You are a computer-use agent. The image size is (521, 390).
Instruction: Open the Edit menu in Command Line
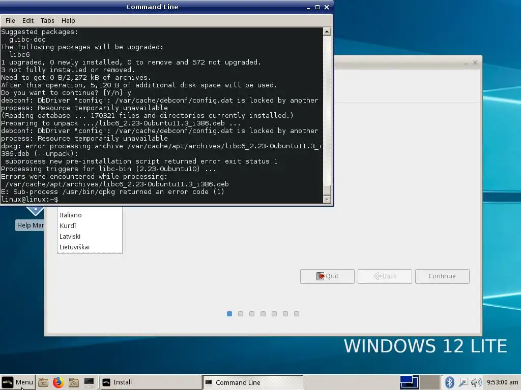(x=28, y=20)
